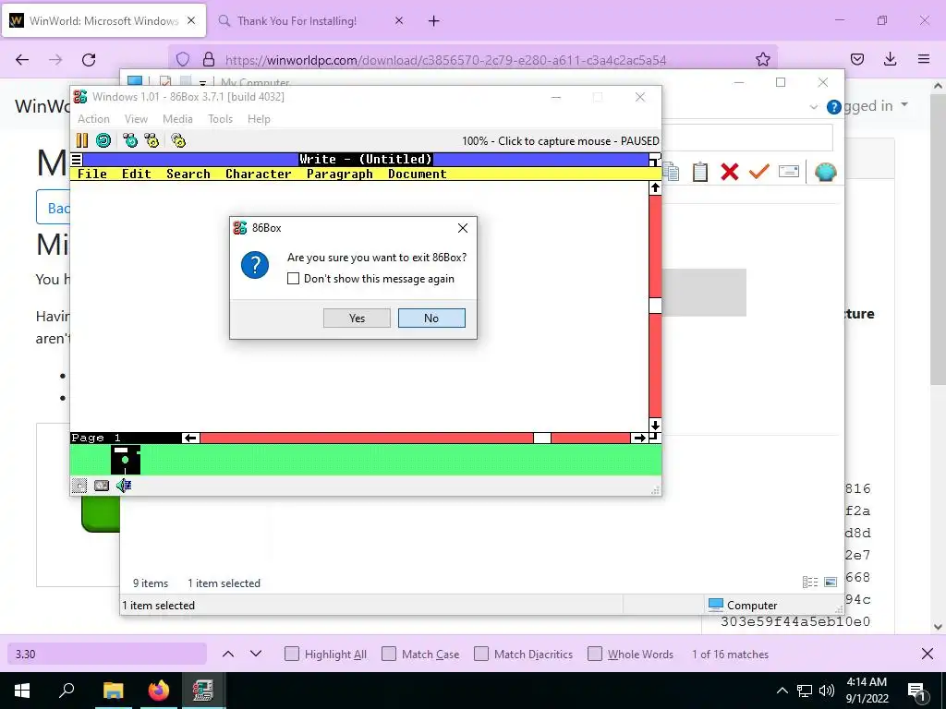Open the Write Document menu
The height and width of the screenshot is (709, 946).
pos(418,174)
